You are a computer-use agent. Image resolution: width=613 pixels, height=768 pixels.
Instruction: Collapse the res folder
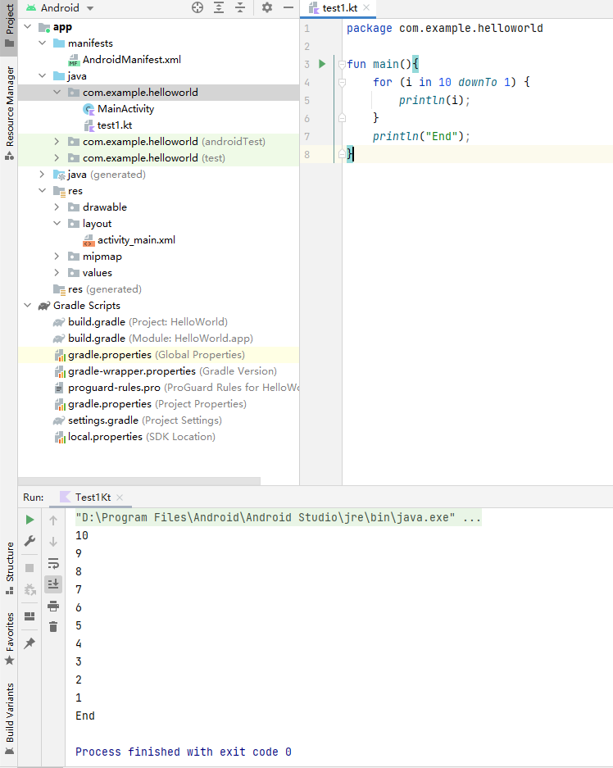(x=43, y=190)
